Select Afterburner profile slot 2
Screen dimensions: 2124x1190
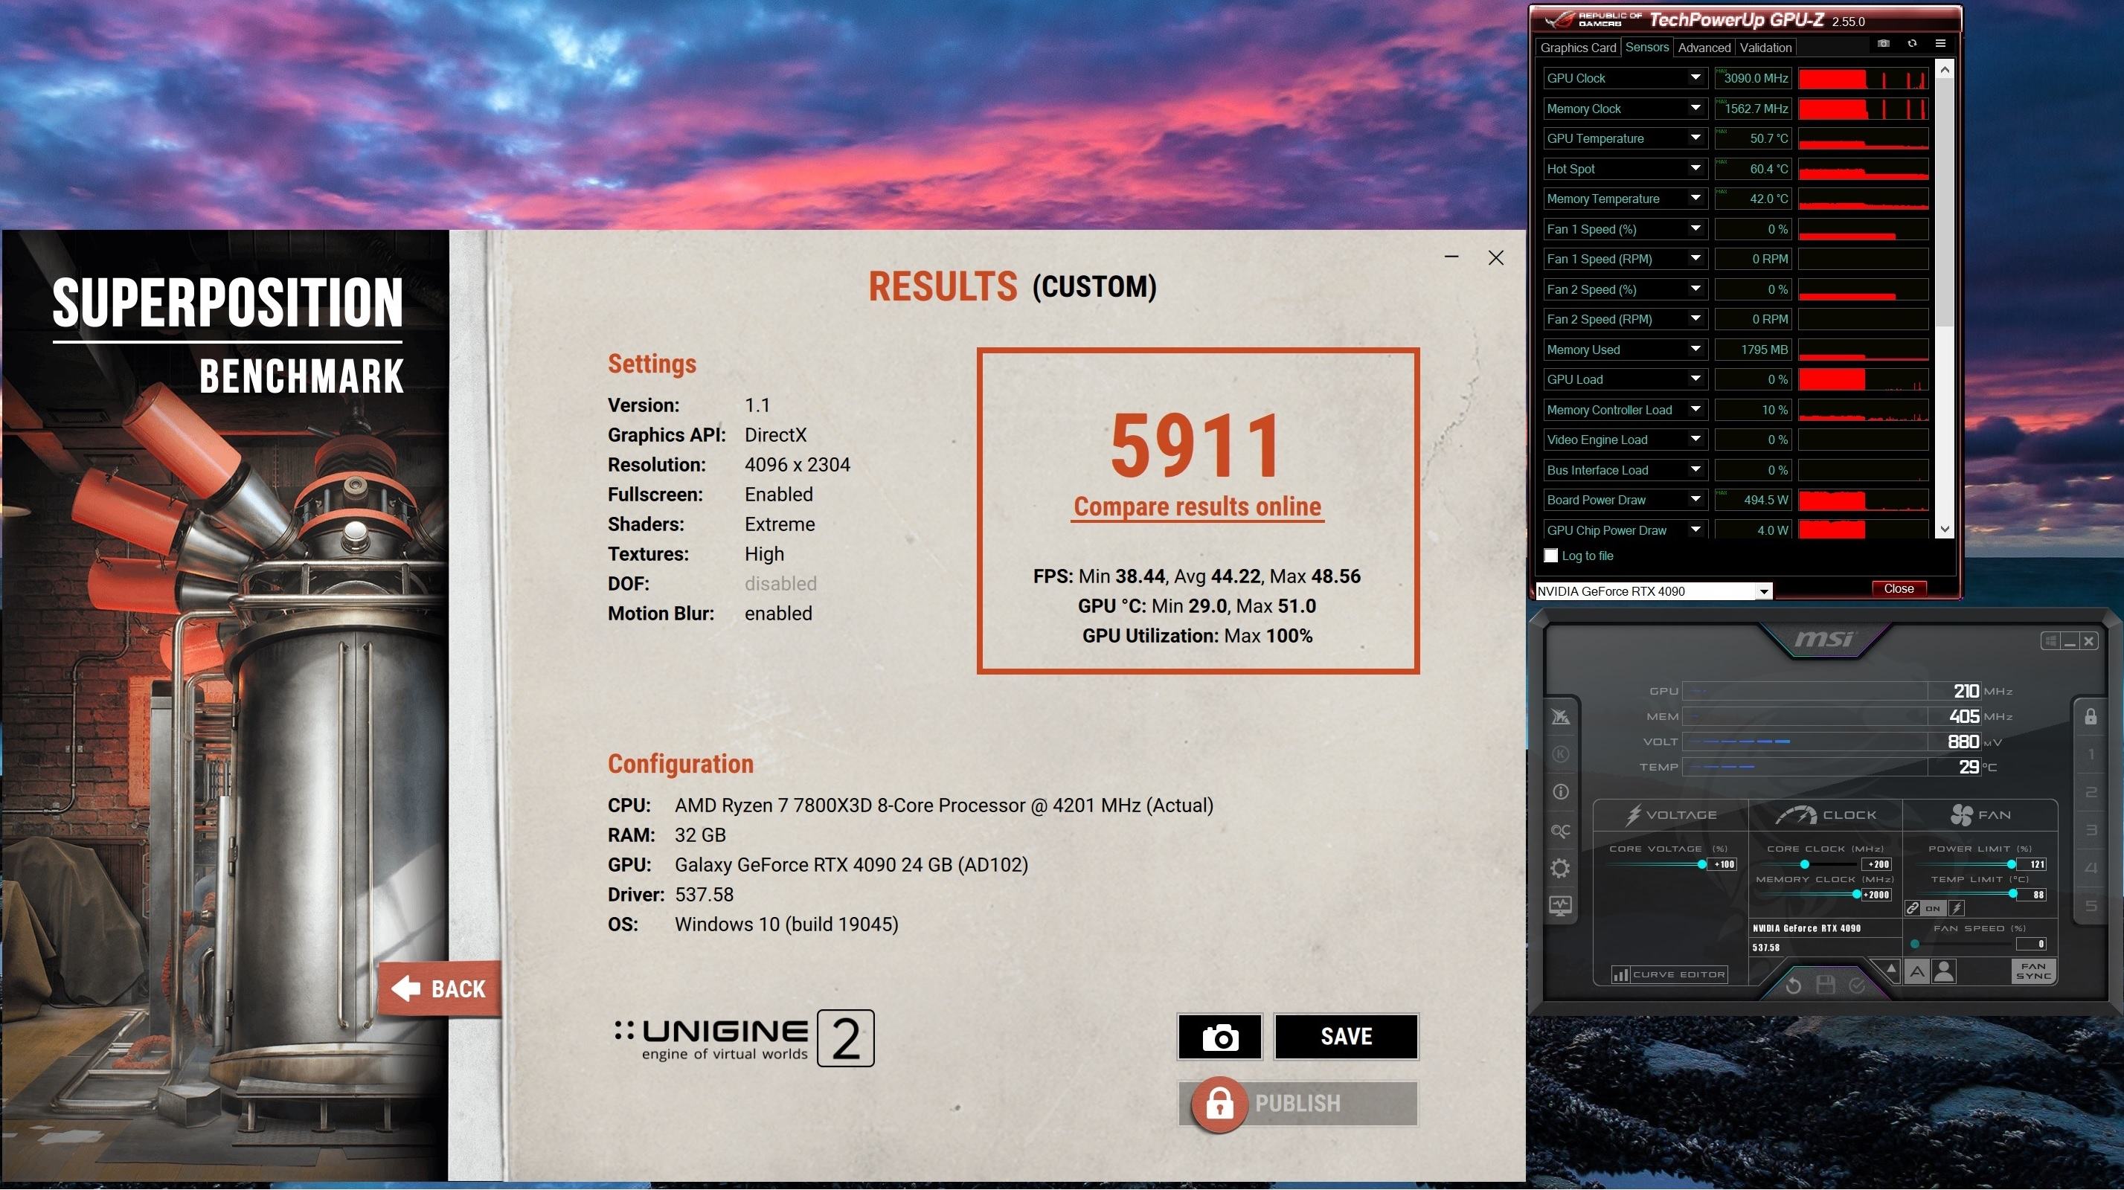click(2091, 792)
